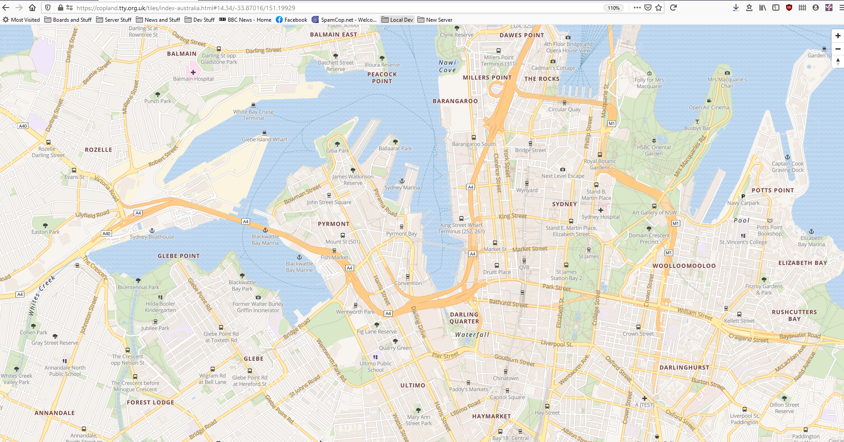
Task: Open BBC News - Home bookmark
Action: pyautogui.click(x=245, y=20)
